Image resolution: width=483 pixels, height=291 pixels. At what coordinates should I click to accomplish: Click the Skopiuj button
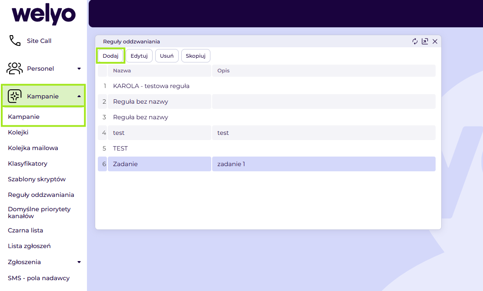(196, 56)
